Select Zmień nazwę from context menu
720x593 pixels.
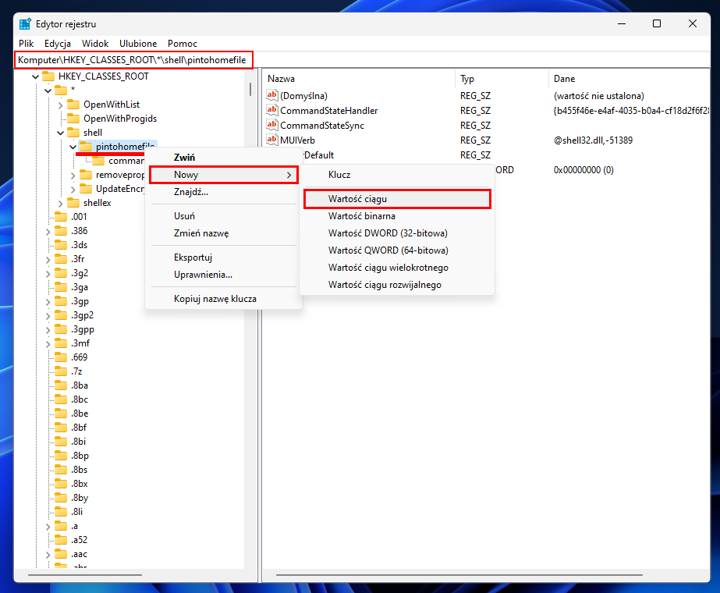coord(224,233)
